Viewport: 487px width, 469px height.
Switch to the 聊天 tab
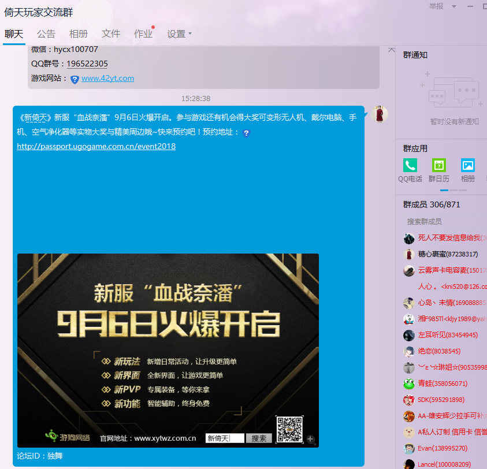click(x=14, y=34)
